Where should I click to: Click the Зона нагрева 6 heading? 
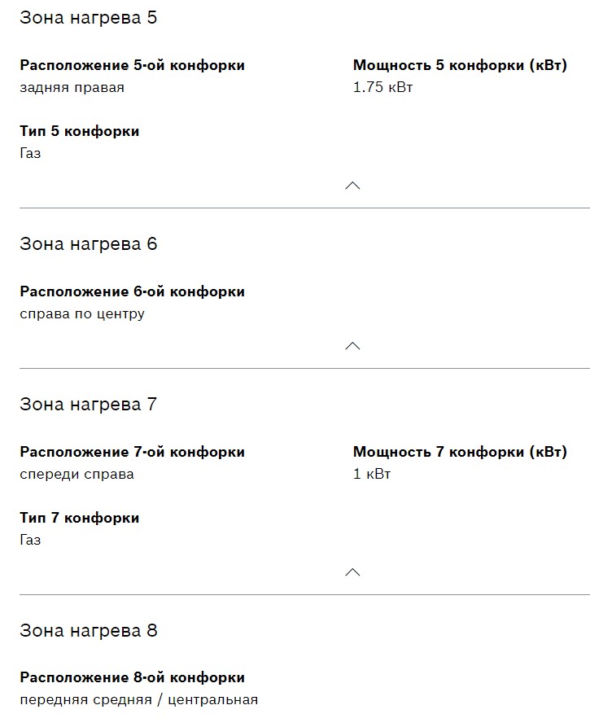pos(89,244)
